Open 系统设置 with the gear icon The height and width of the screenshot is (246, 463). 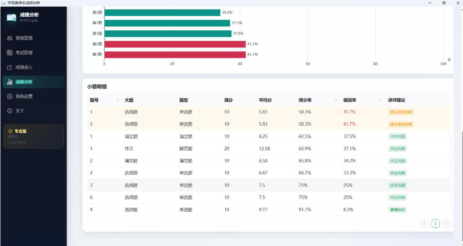(x=33, y=96)
